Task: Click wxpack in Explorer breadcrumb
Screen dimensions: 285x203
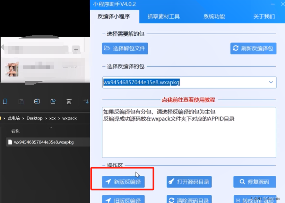Action: pos(69,118)
